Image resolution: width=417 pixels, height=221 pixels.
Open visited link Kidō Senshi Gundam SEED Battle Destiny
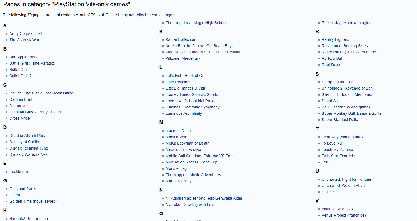coord(203,52)
